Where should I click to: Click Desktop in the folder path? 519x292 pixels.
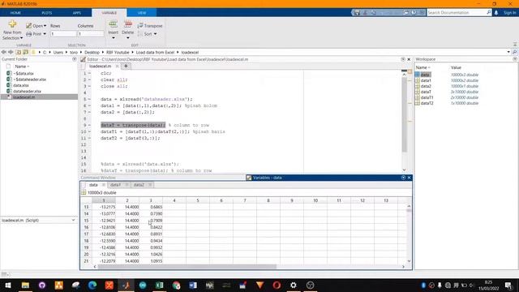(x=92, y=52)
